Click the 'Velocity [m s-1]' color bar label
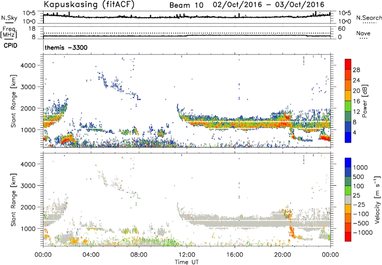The height and width of the screenshot is (265, 382). tap(377, 199)
